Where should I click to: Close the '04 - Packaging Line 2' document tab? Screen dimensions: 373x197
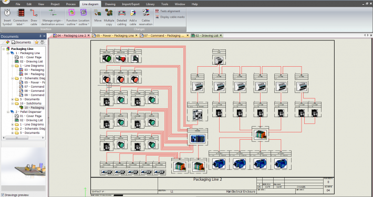(x=88, y=35)
